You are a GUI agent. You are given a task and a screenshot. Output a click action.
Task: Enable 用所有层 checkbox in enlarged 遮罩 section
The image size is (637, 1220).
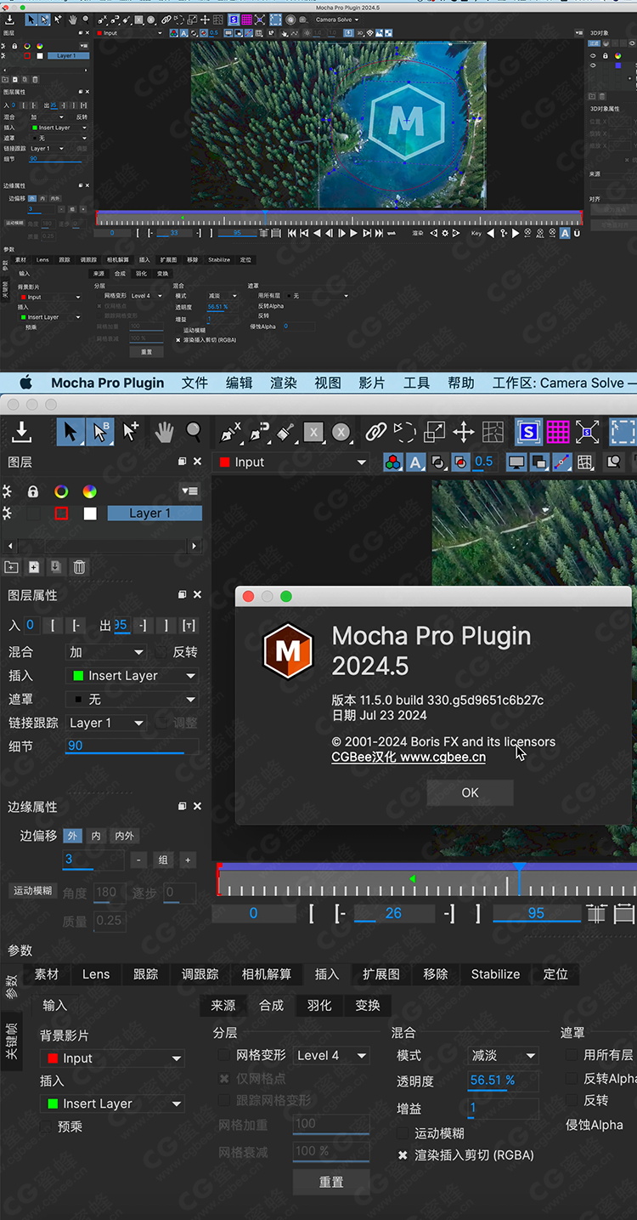(x=572, y=1055)
